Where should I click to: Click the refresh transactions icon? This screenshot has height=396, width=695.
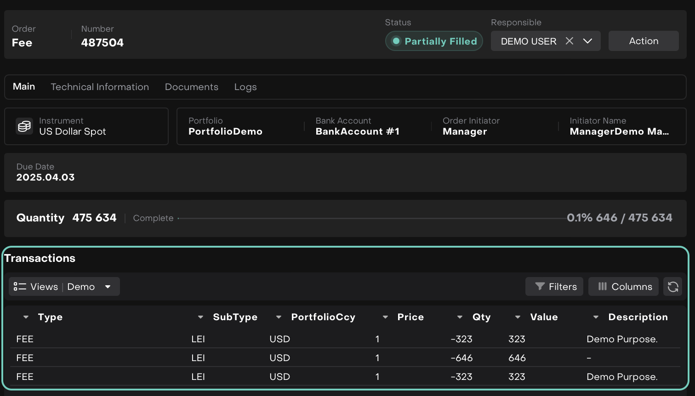click(x=672, y=287)
